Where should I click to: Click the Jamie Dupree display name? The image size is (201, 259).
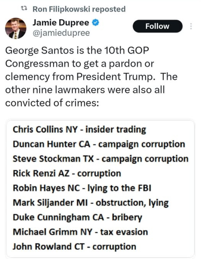61,23
